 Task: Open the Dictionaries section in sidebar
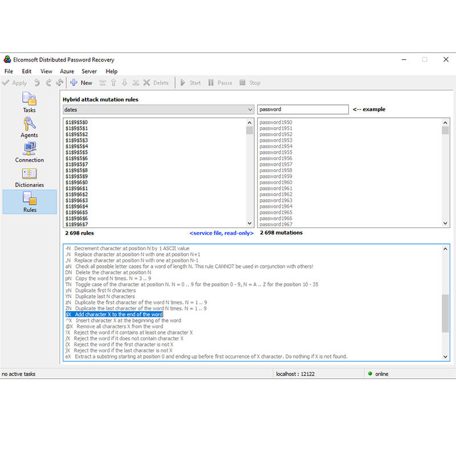[x=30, y=177]
